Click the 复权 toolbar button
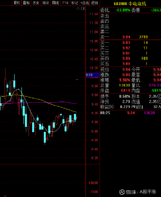 tap(17, 3)
